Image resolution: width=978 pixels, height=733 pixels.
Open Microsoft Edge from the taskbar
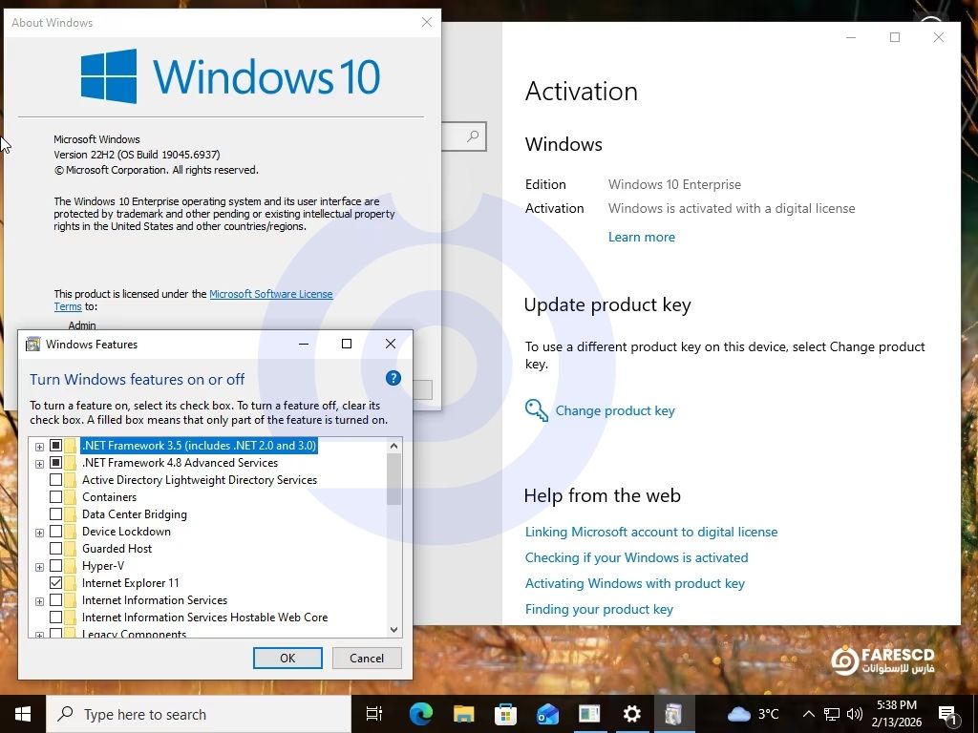pos(420,714)
